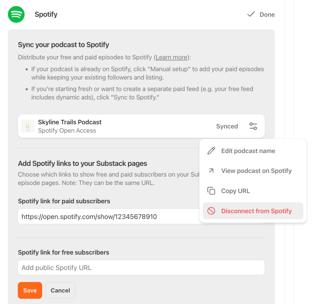Focus the Add public Spotify URL field

pos(141,268)
